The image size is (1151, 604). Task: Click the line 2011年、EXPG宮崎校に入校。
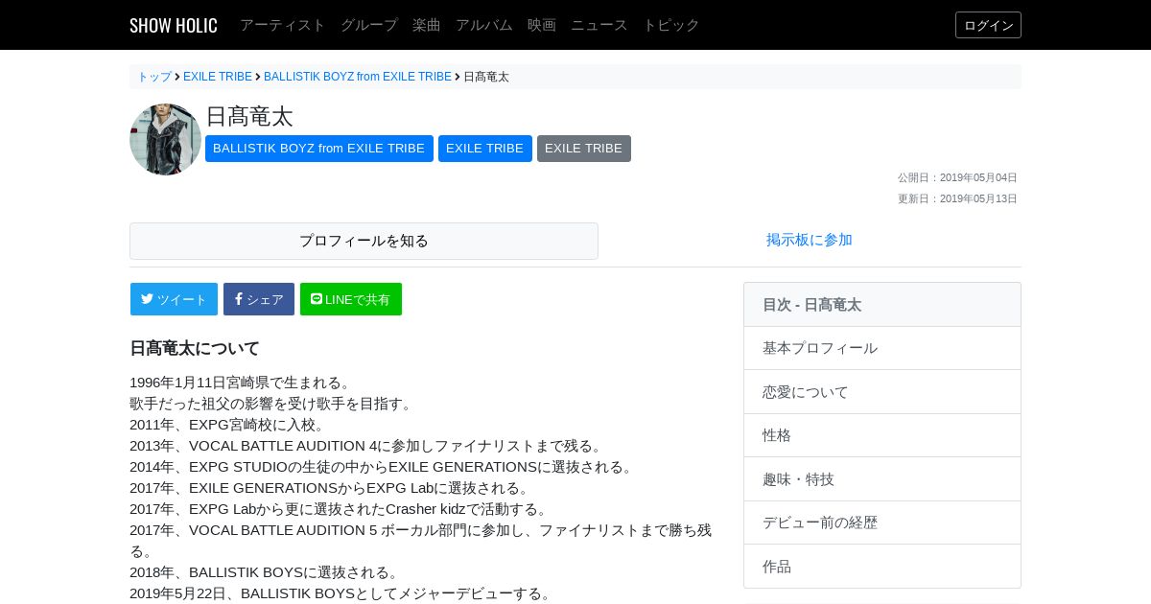230,425
